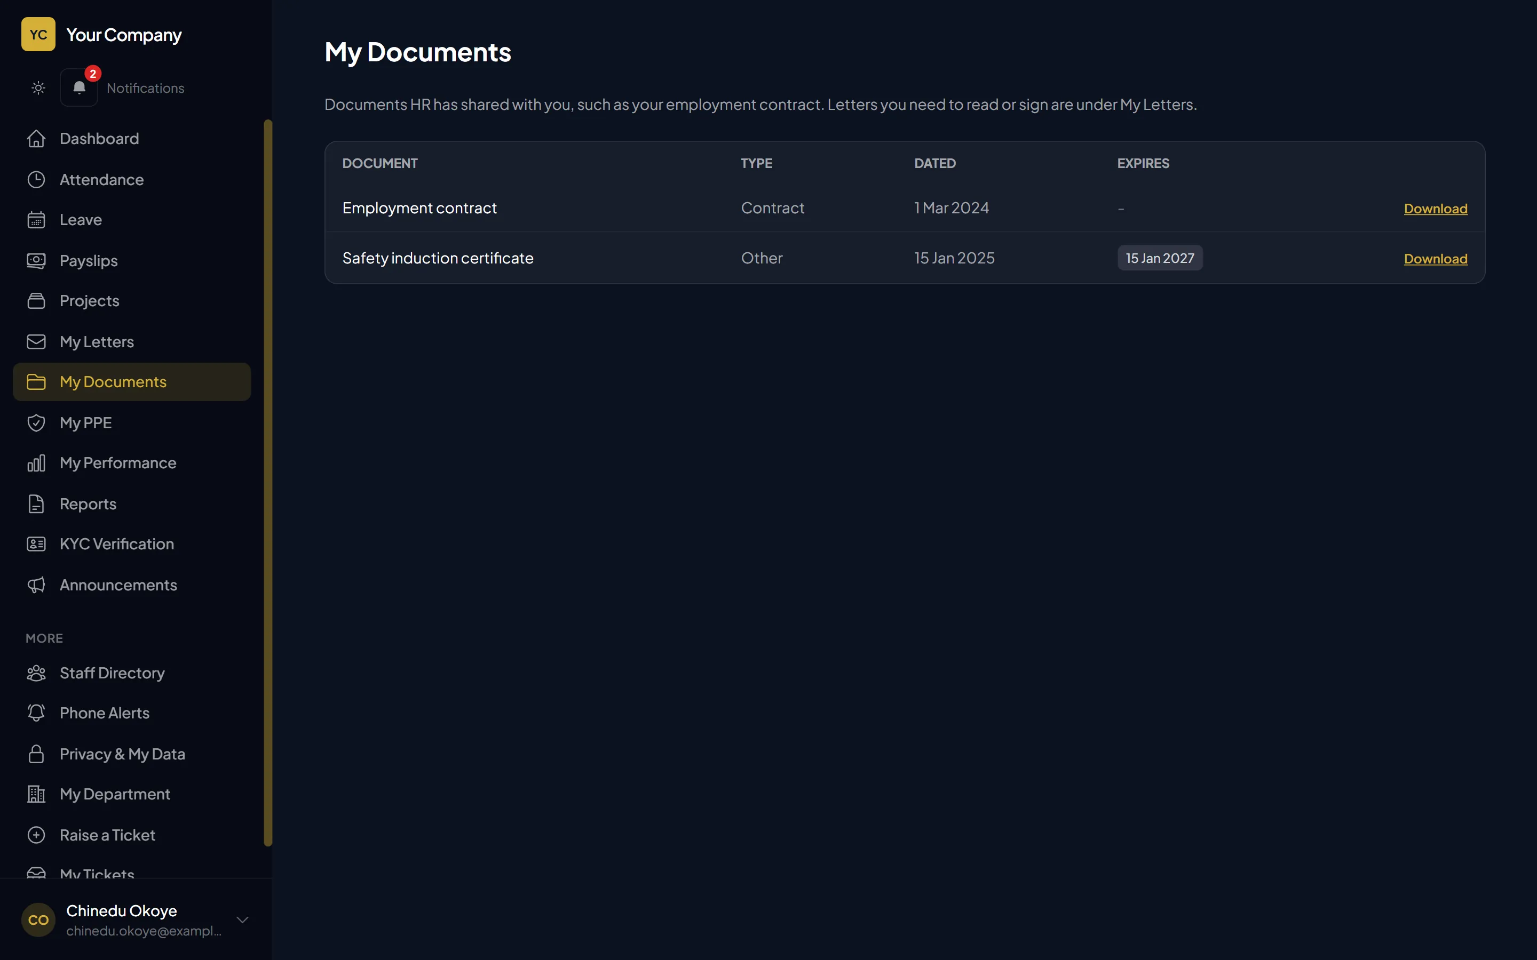The height and width of the screenshot is (960, 1537).
Task: Click the KYC Verification ID card icon
Action: (x=36, y=544)
